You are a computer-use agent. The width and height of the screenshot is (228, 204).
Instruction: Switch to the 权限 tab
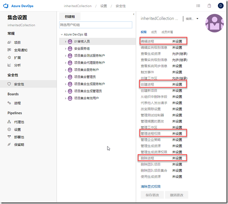144,32
